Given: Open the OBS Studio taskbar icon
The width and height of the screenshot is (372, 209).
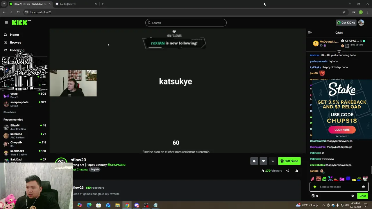Looking at the screenshot, I should 146,205.
